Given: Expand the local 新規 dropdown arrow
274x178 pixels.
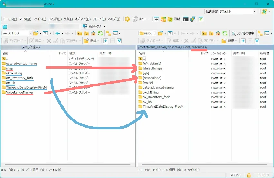Looking at the screenshot, I should point(98,41).
